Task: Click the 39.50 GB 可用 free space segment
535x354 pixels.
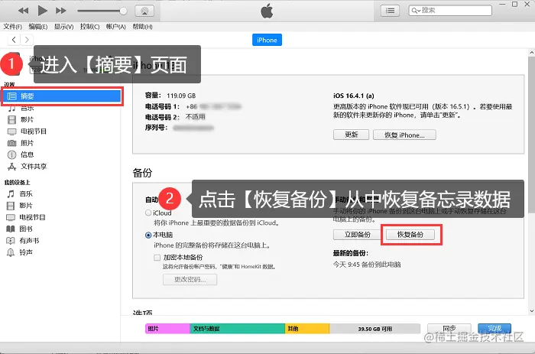Action: click(374, 329)
